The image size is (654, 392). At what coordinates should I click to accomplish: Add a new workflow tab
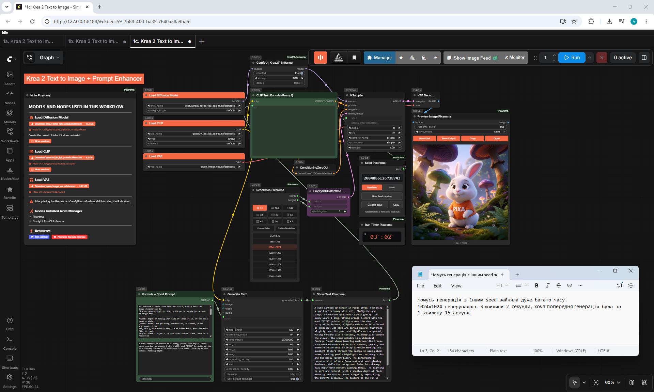[x=202, y=42]
